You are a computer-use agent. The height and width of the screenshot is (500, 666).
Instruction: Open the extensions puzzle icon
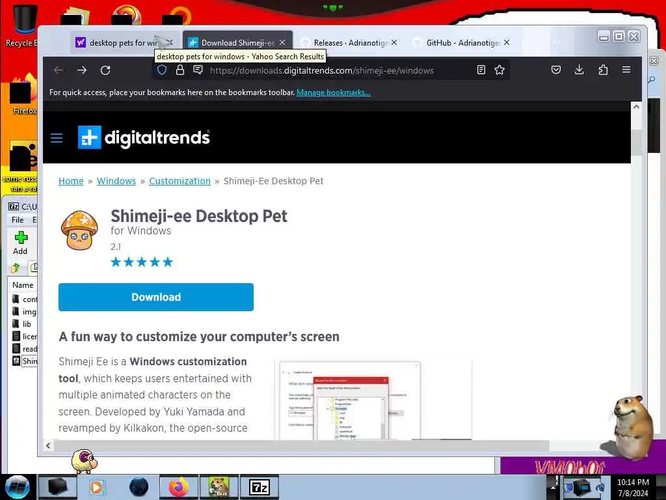tap(603, 70)
